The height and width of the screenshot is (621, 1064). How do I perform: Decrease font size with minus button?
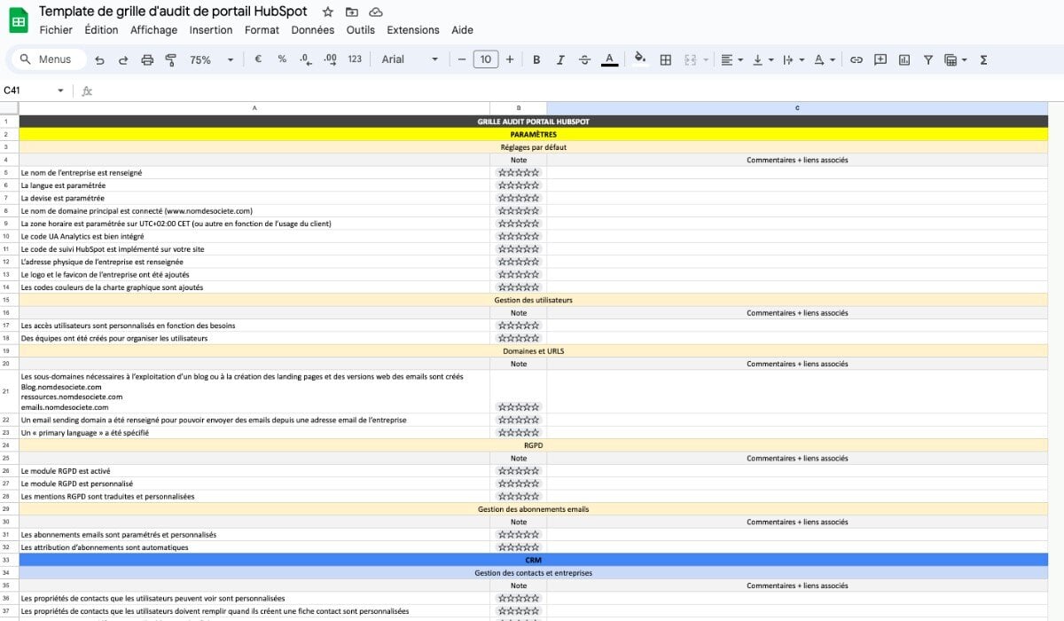point(461,59)
